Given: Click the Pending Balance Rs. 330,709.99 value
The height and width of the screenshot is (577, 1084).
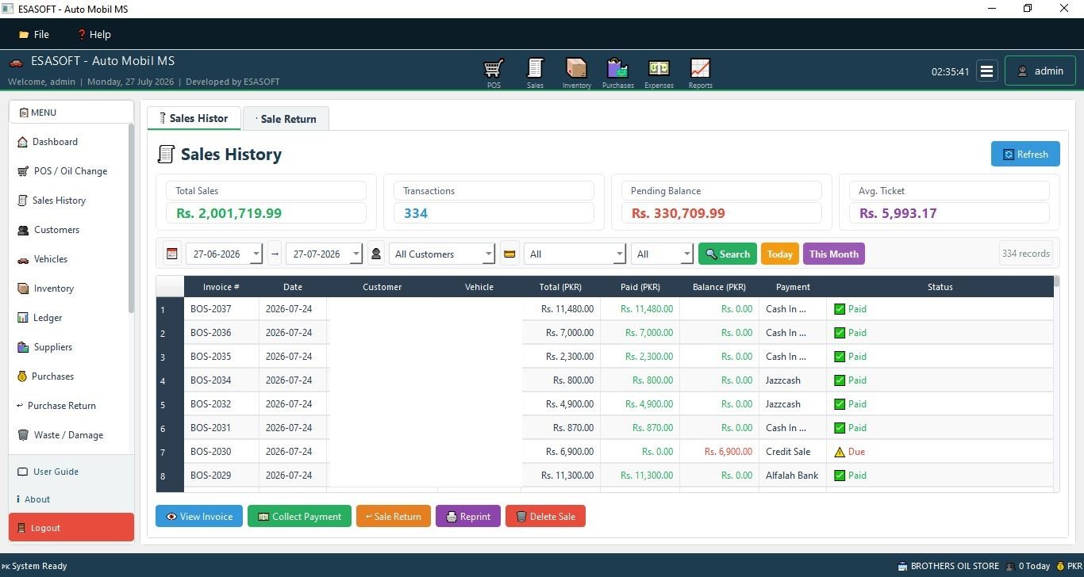Looking at the screenshot, I should click(678, 213).
